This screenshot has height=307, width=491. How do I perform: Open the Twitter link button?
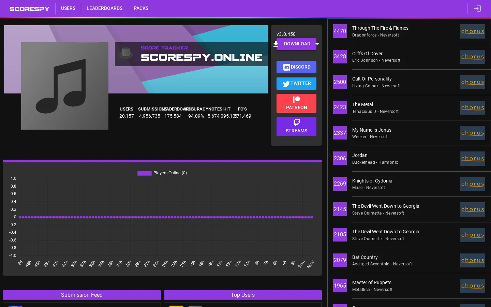296,84
